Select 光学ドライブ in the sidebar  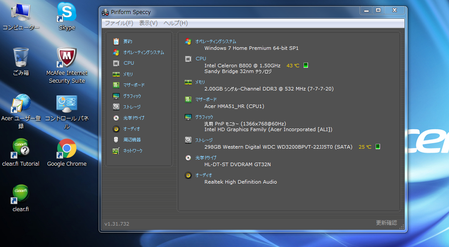(134, 118)
